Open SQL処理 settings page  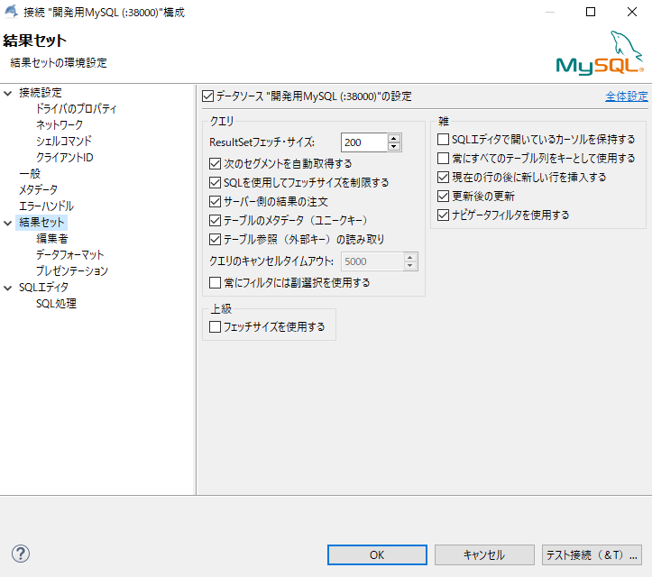tap(56, 304)
